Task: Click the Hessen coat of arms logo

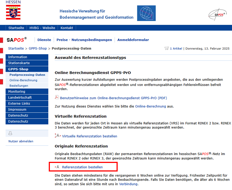Action: (x=13, y=12)
